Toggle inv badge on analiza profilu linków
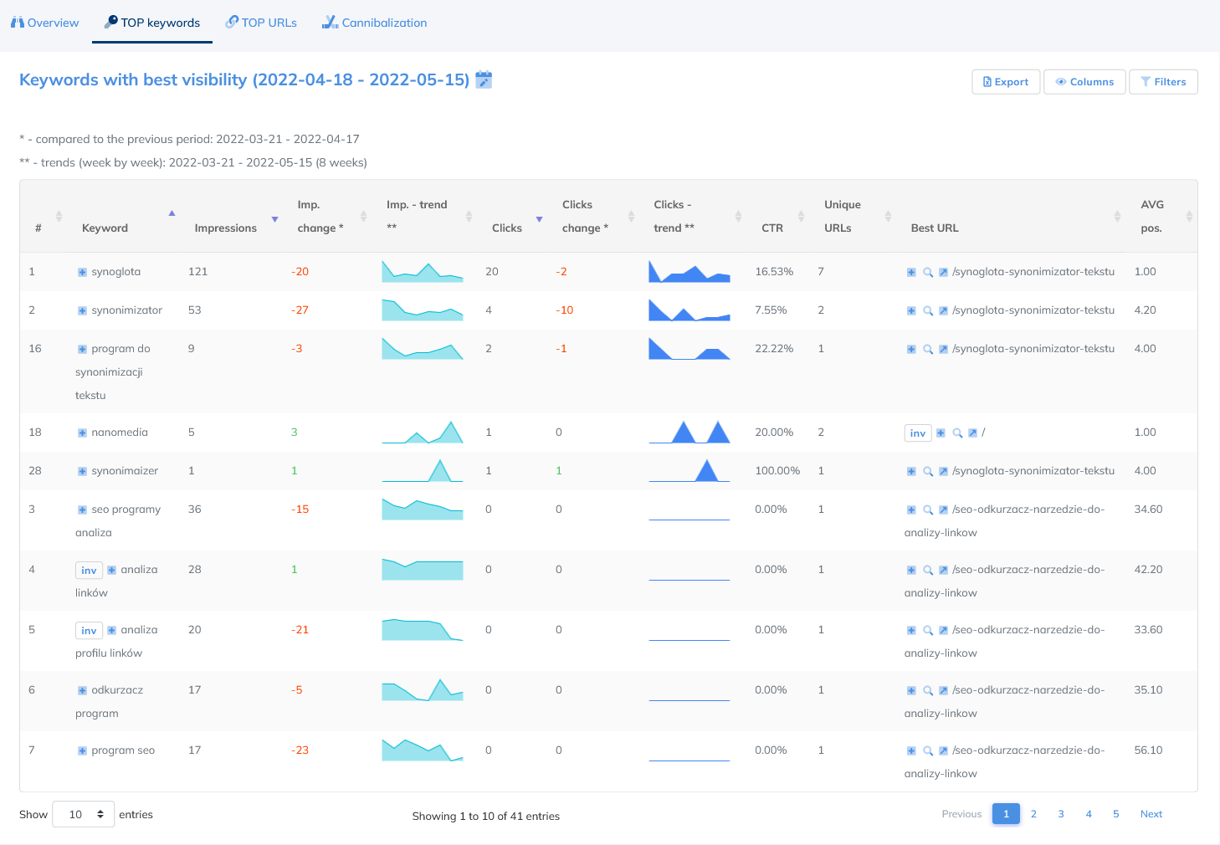The width and height of the screenshot is (1220, 845). click(89, 630)
